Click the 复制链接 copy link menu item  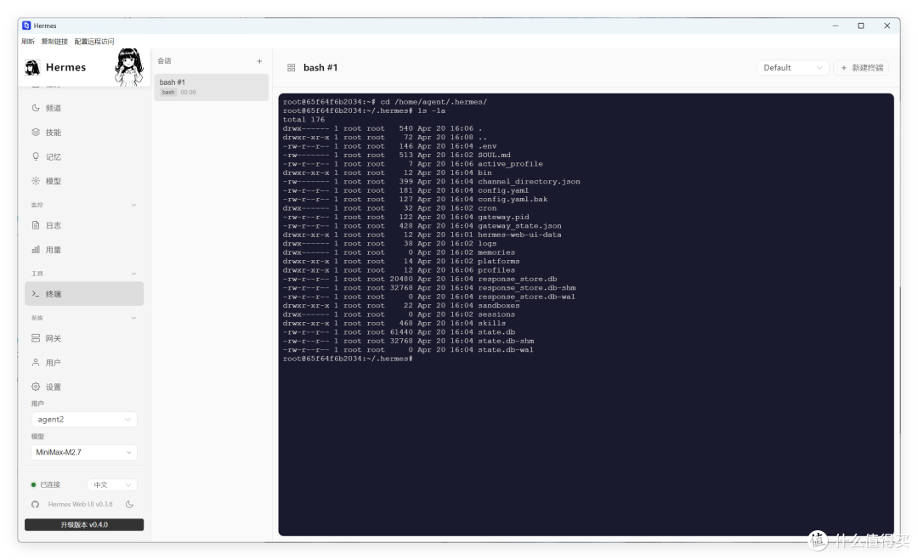coord(54,42)
